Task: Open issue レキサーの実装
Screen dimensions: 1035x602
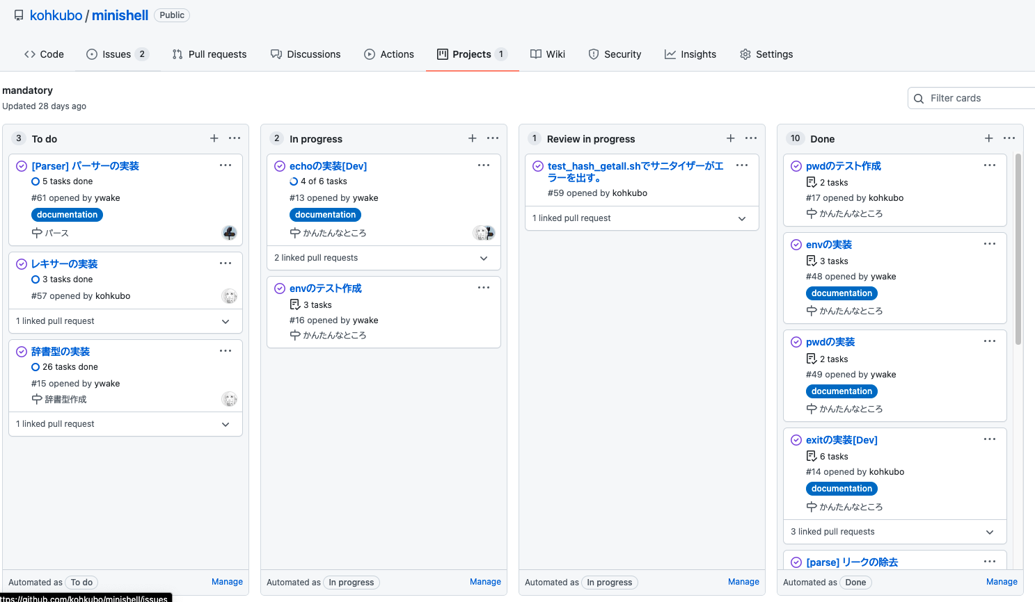Action: pyautogui.click(x=64, y=264)
